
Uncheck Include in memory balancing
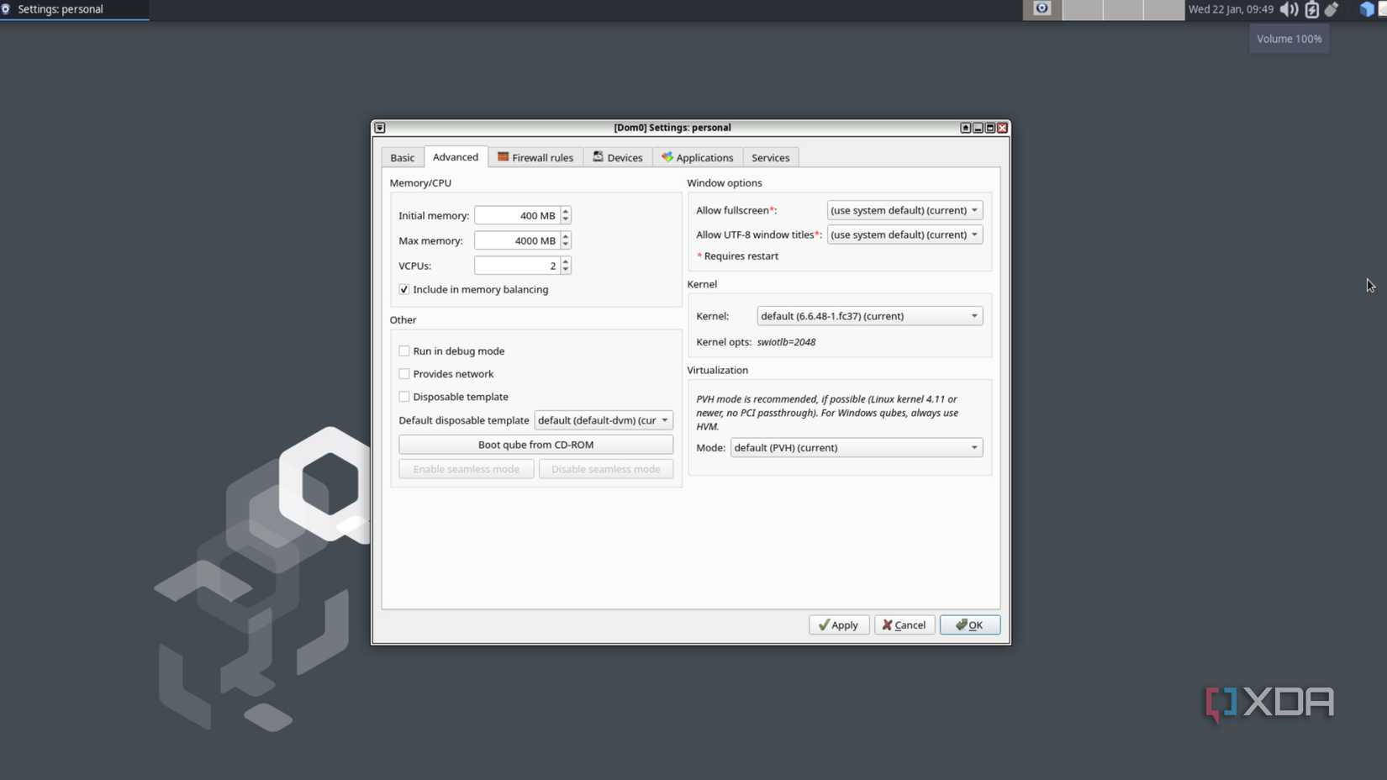pyautogui.click(x=404, y=289)
